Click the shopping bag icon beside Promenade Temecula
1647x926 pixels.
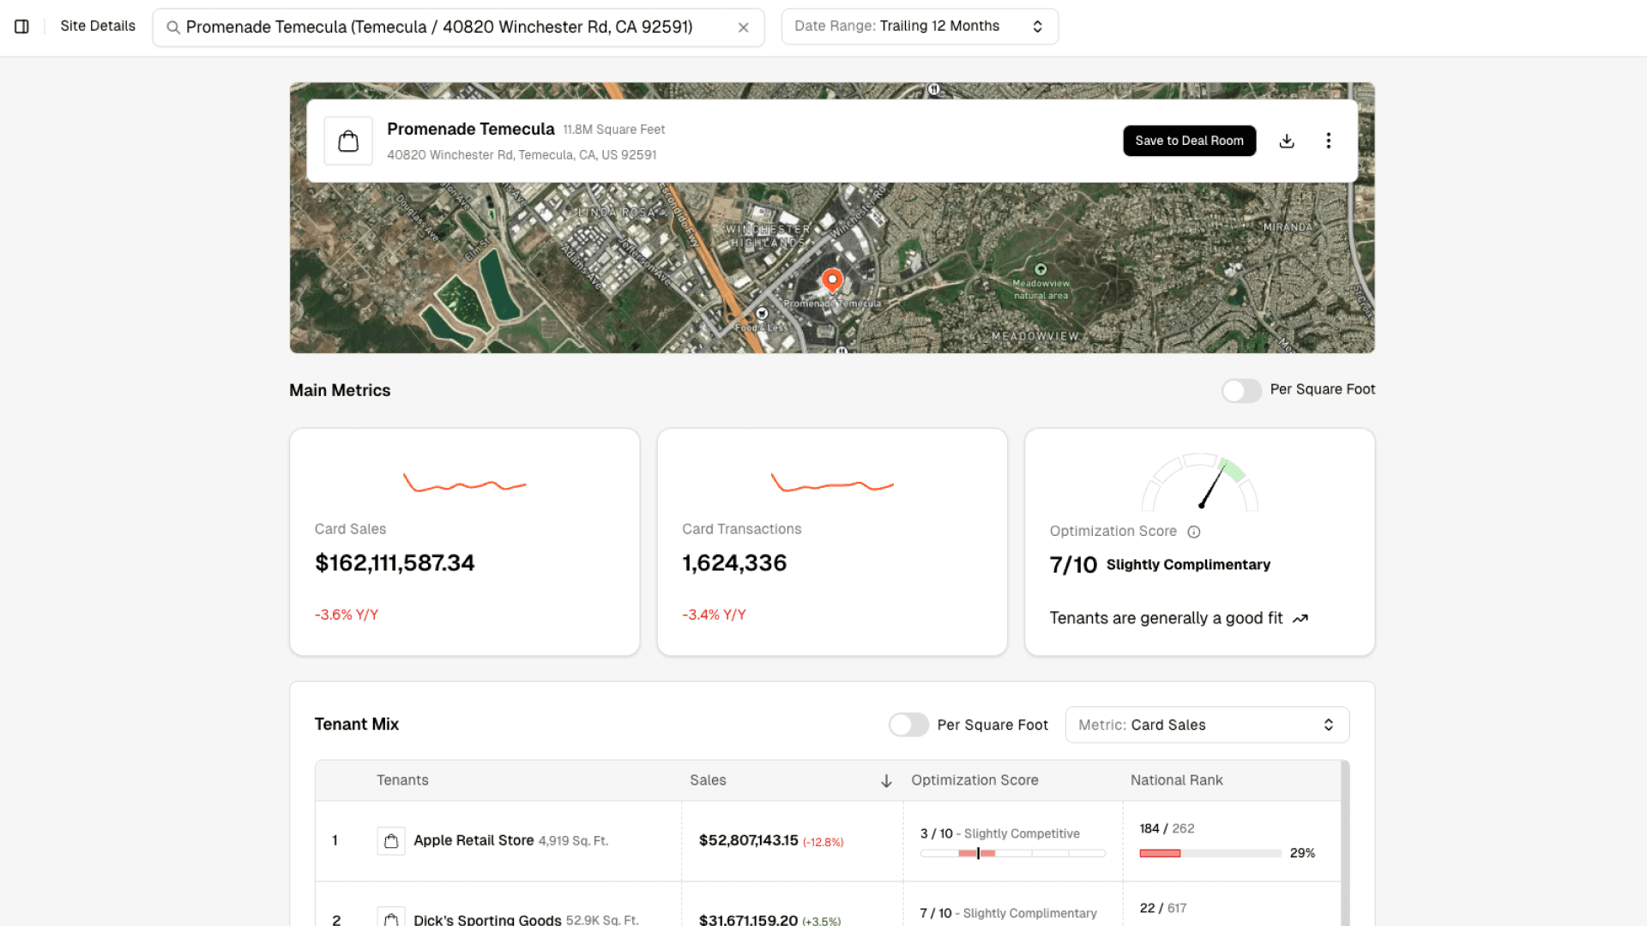coord(347,140)
